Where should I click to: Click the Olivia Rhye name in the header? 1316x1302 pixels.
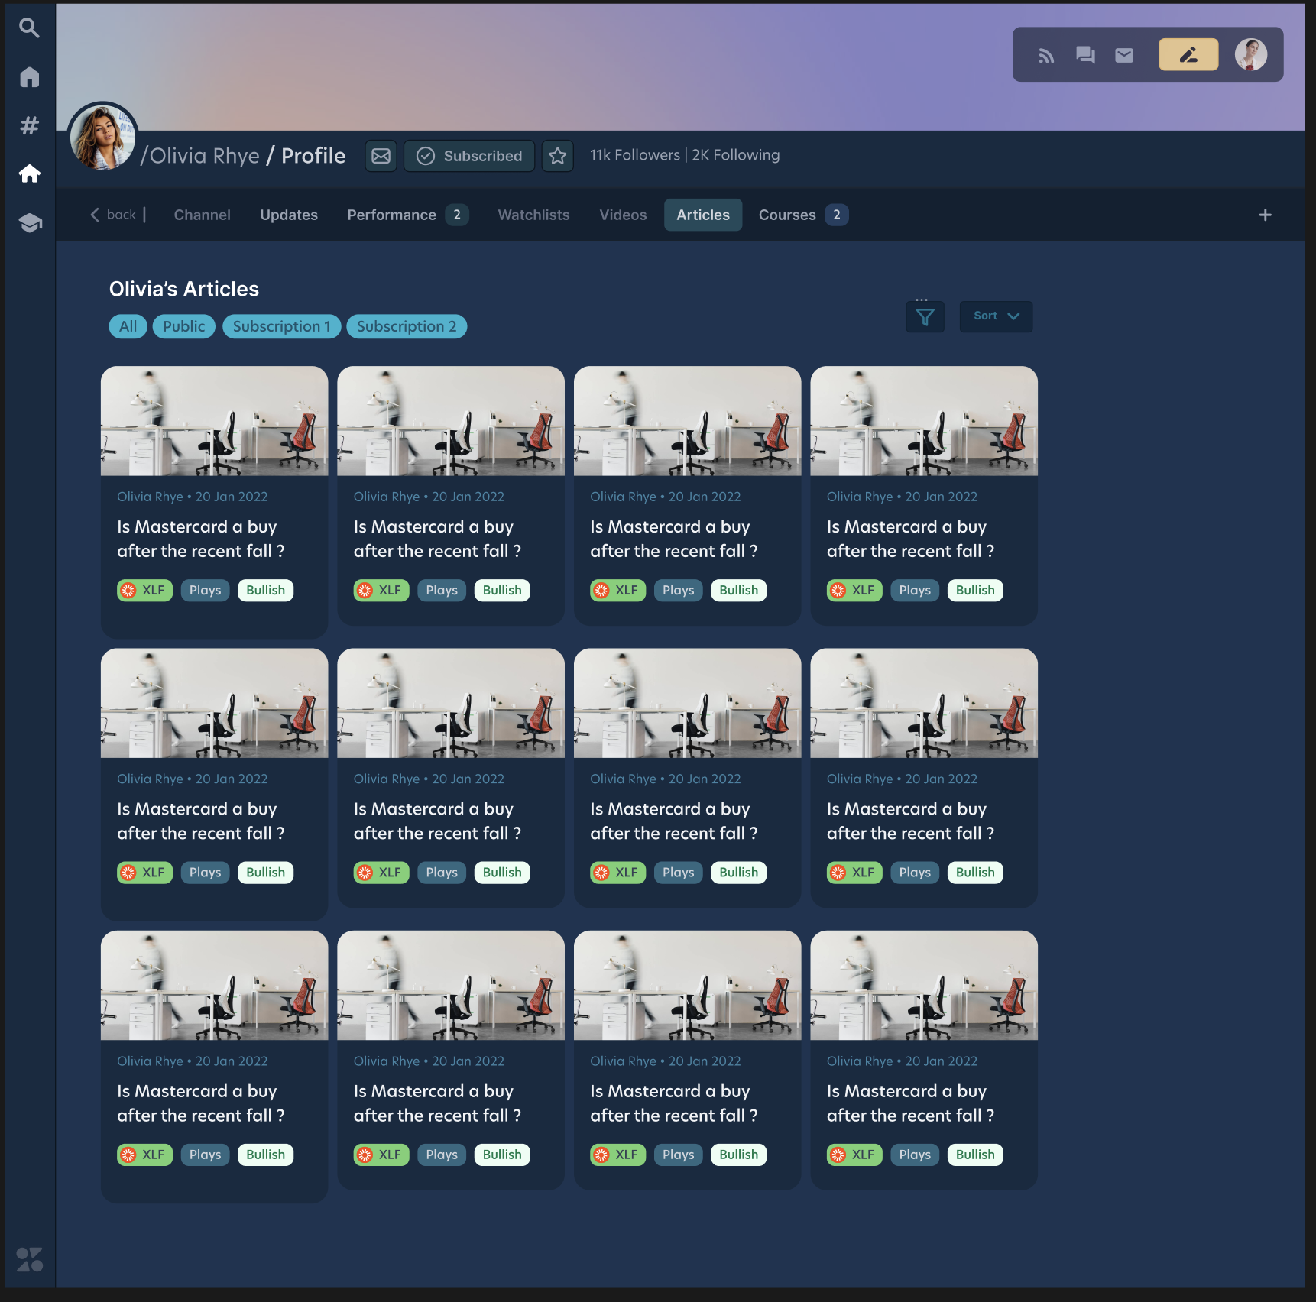(204, 156)
